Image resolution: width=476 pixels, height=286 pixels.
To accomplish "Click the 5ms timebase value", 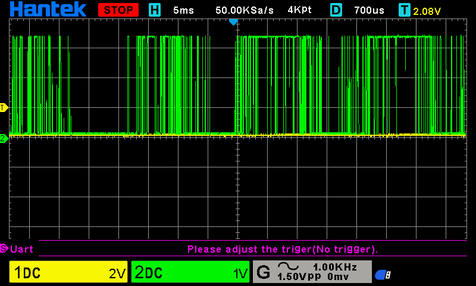I will click(x=183, y=10).
